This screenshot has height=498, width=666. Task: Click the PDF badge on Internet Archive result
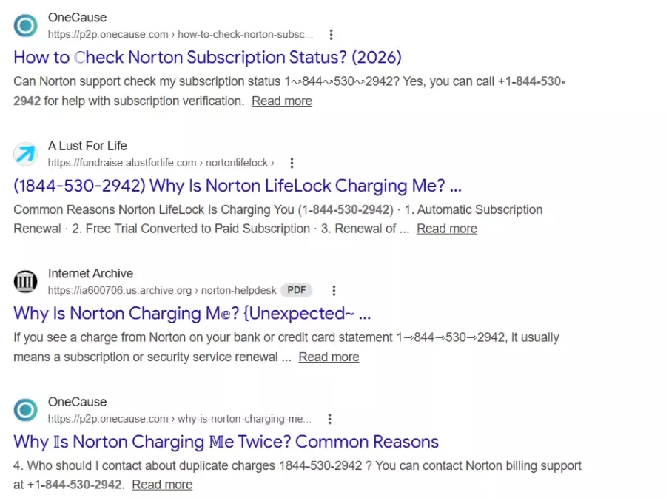coord(296,291)
